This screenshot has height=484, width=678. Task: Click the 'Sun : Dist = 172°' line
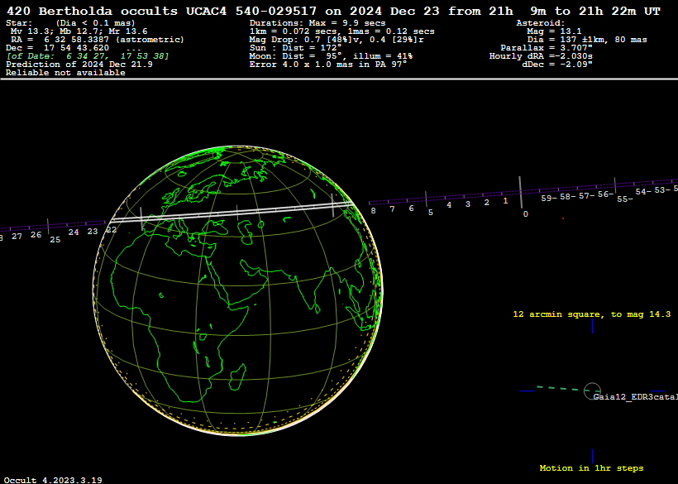pyautogui.click(x=295, y=48)
